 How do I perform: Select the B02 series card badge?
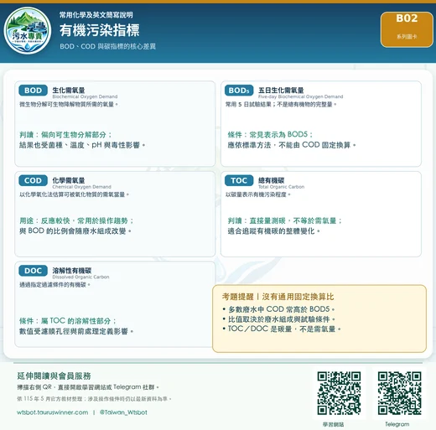point(407,29)
